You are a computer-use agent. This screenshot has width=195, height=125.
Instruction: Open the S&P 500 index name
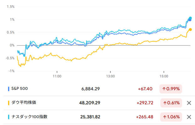click(x=20, y=89)
